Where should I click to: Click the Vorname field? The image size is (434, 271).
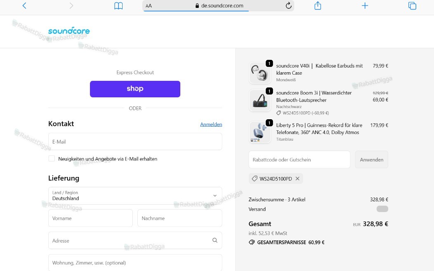(x=90, y=218)
